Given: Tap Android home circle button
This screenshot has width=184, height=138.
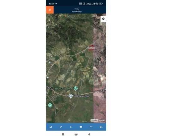Looking at the screenshot, I should pos(76,134).
